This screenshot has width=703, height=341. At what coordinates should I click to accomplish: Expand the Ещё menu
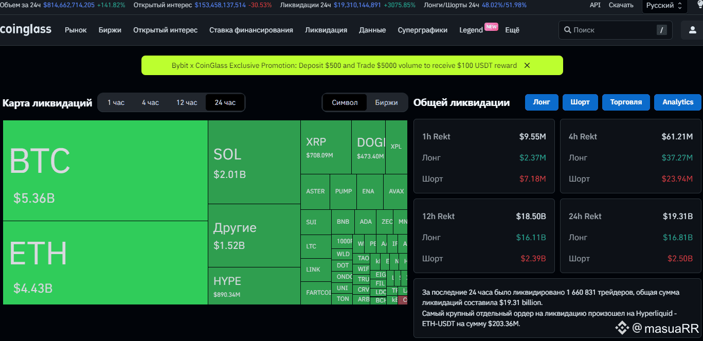point(512,30)
